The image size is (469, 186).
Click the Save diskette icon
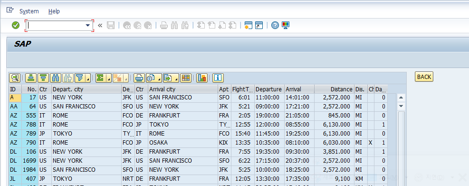click(x=111, y=26)
